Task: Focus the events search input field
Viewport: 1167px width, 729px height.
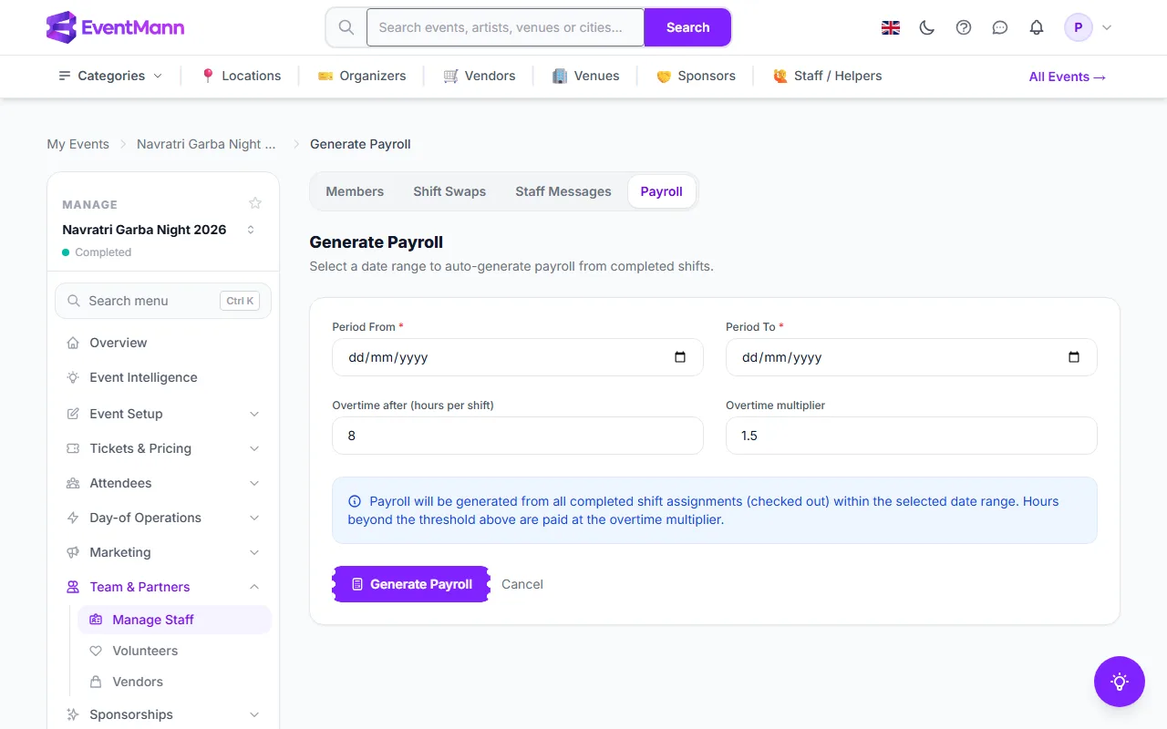Action: [505, 27]
